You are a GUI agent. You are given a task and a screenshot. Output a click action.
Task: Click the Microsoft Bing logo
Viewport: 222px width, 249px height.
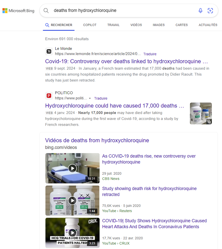point(18,11)
